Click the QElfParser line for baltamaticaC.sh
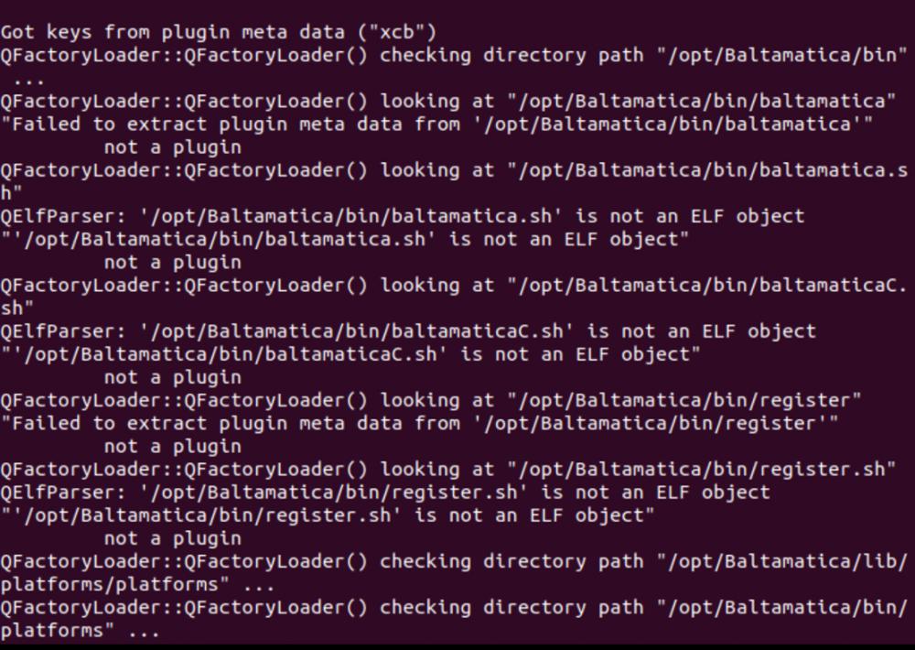The width and height of the screenshot is (915, 650). point(408,330)
